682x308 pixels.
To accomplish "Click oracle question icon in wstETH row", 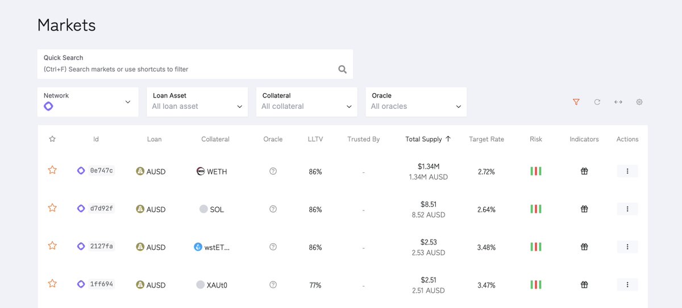I will pos(273,247).
